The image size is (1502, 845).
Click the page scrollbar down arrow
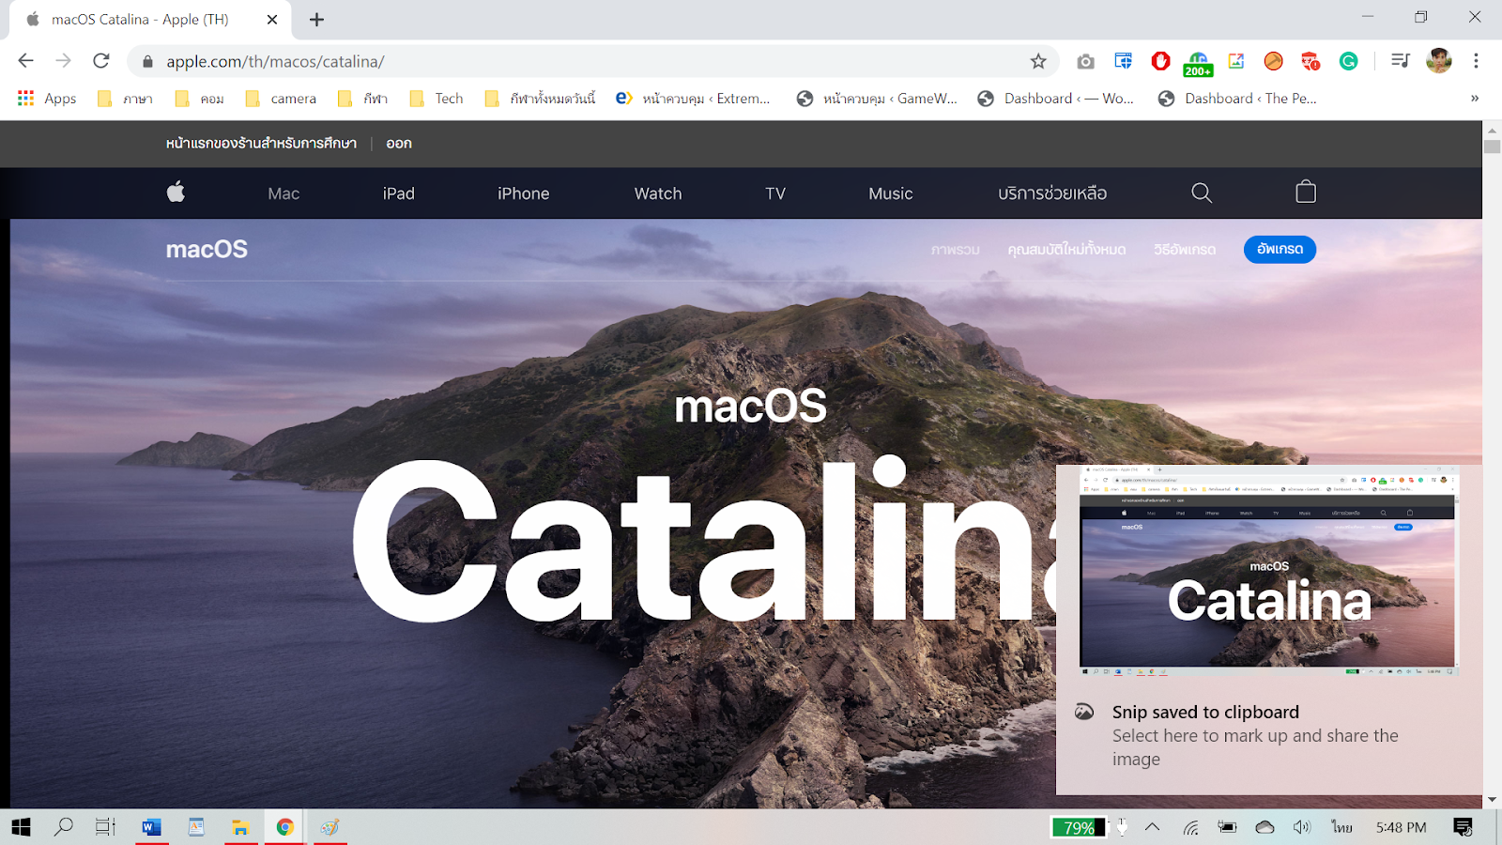(x=1492, y=800)
